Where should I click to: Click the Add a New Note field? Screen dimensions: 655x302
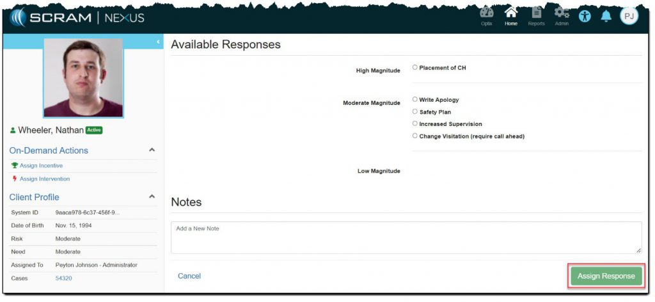(406, 237)
